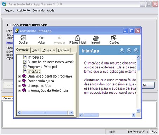Click the book icon for Informações de Referência
The image size is (159, 135).
pyautogui.click(x=24, y=90)
